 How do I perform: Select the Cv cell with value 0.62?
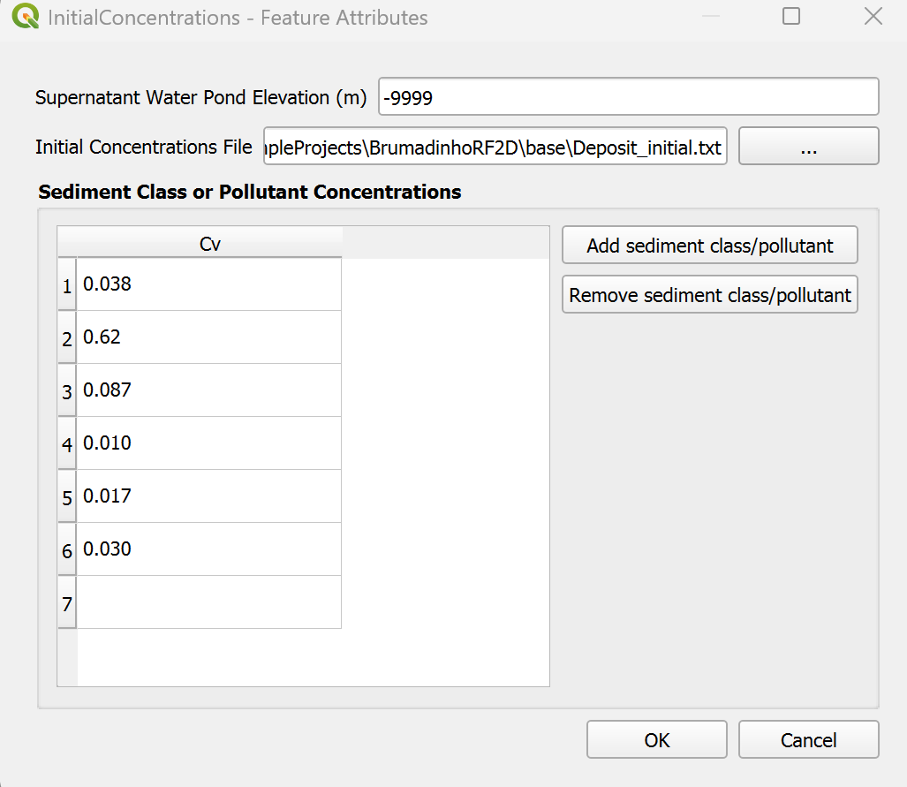pyautogui.click(x=209, y=337)
